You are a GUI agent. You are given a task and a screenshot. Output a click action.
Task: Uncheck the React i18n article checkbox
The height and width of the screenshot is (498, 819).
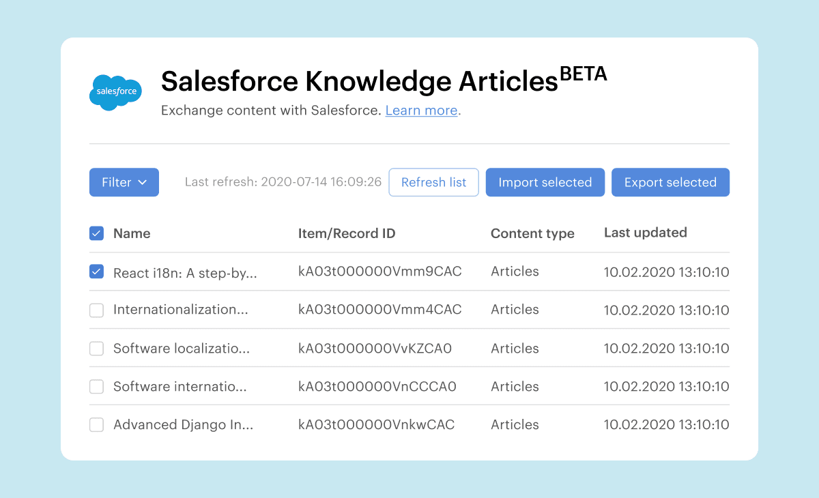coord(97,272)
